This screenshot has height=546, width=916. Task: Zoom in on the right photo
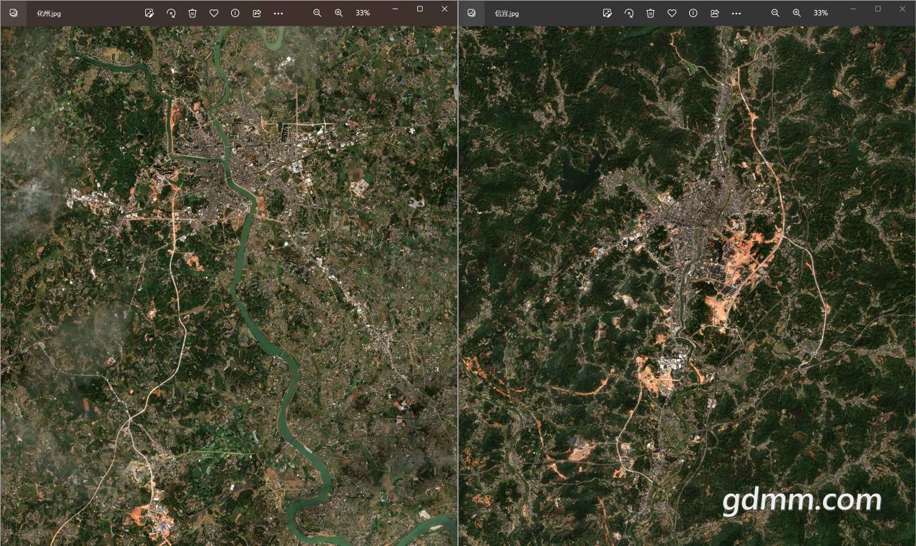796,13
